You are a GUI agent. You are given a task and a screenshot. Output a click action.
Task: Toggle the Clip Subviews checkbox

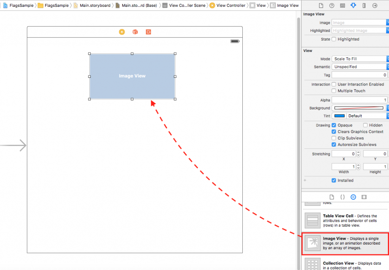pyautogui.click(x=334, y=138)
